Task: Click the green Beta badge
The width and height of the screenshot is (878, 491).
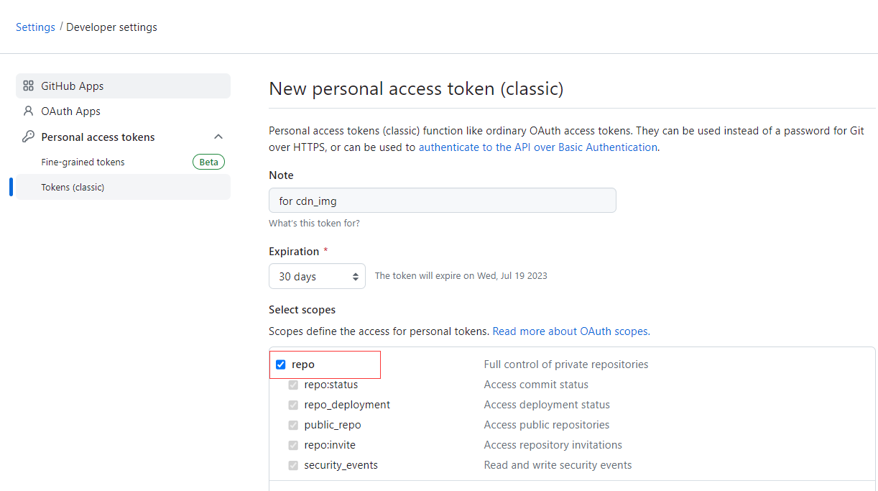Action: (x=208, y=162)
